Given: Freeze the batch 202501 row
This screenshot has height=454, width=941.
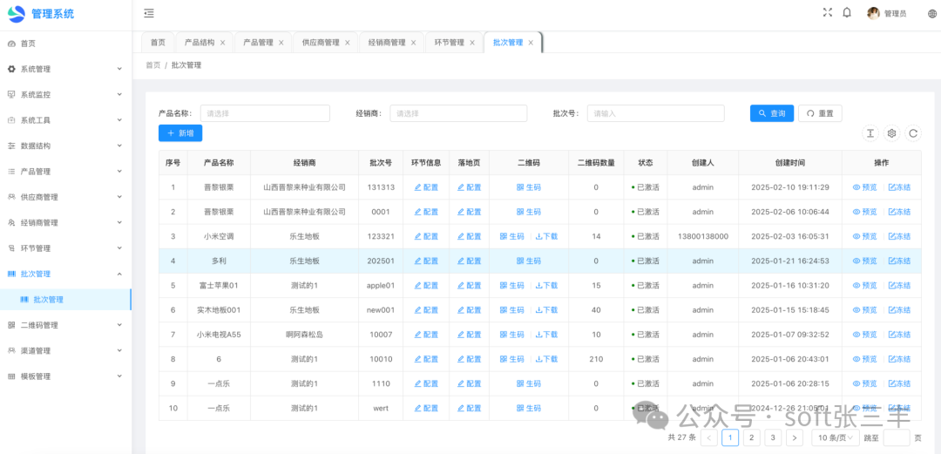Looking at the screenshot, I should pos(899,261).
